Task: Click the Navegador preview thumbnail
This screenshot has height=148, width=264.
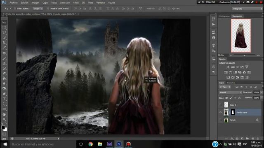Action: click(x=241, y=36)
